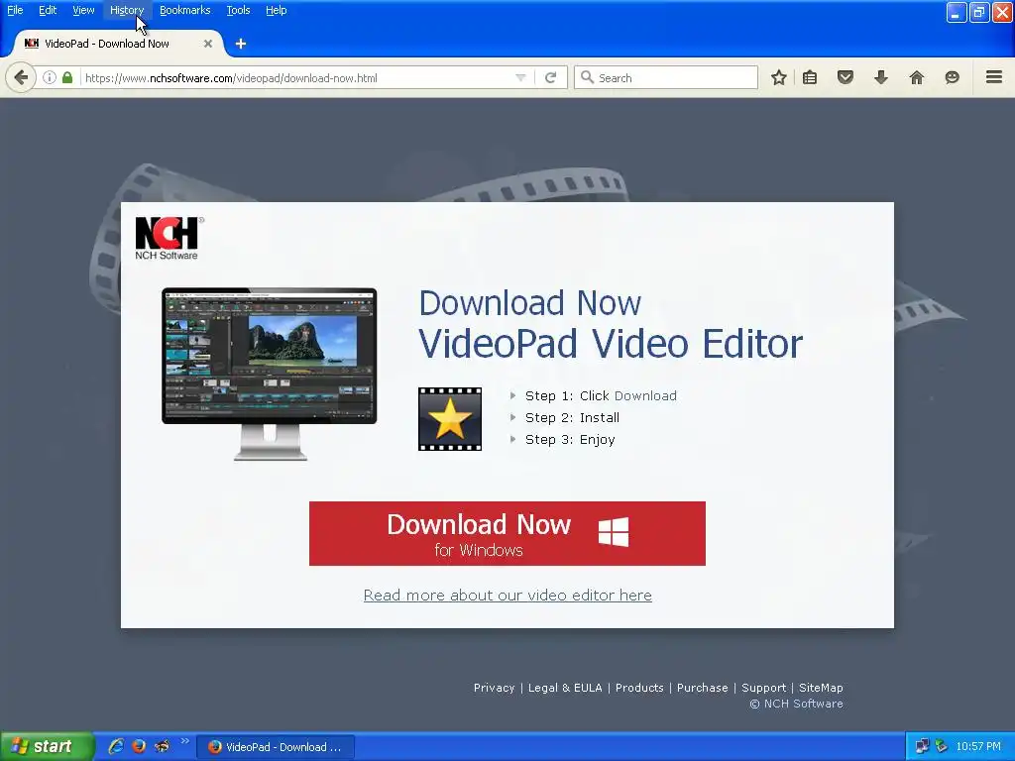Click the address bar URL field
The width and height of the screenshot is (1015, 761).
pyautogui.click(x=297, y=77)
